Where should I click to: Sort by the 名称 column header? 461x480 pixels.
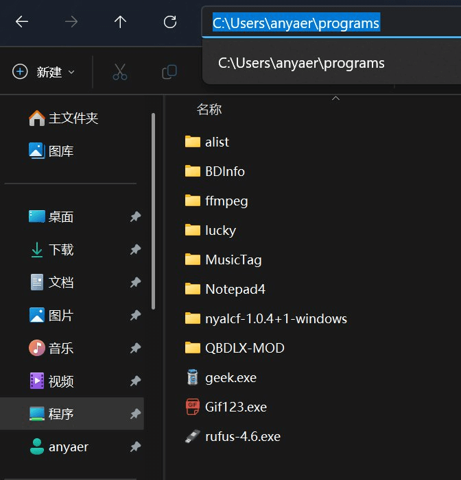tap(209, 110)
